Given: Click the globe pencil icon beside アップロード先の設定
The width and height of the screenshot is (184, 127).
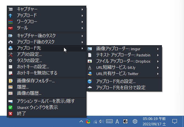Looking at the screenshot, I should coord(90,81).
